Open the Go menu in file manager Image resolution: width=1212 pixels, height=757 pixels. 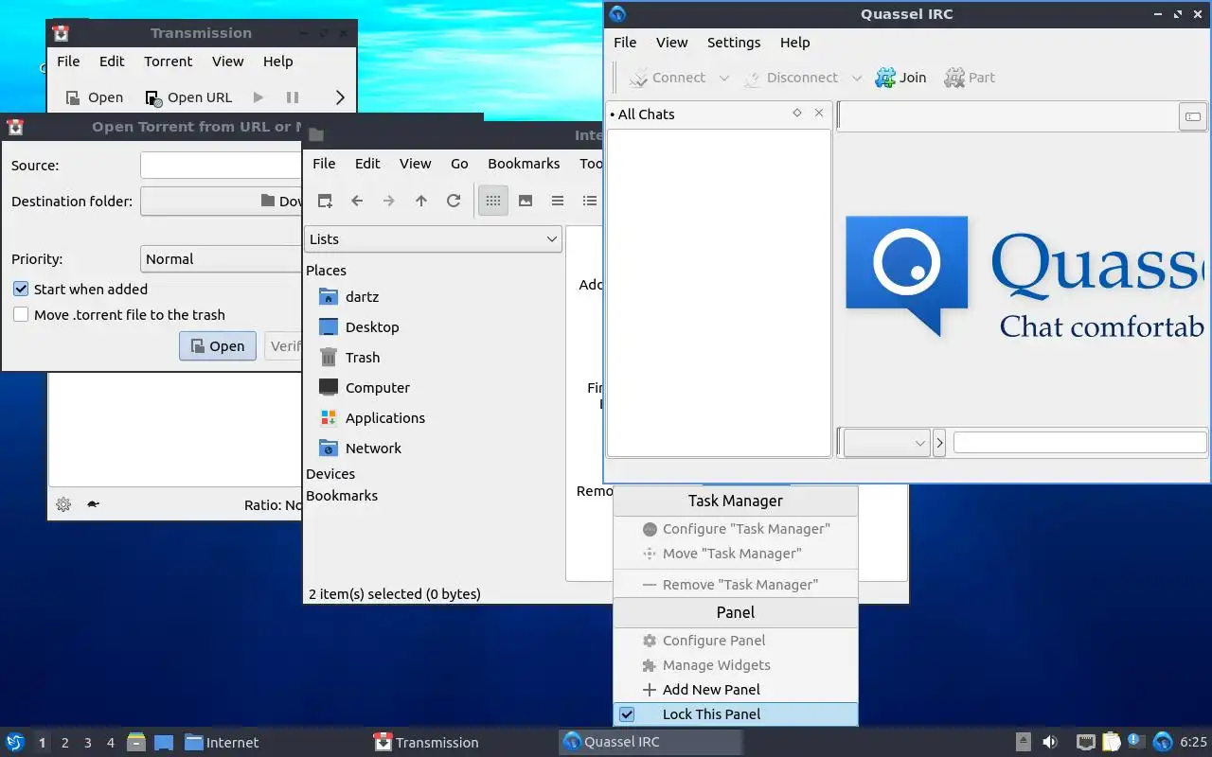[x=459, y=164]
